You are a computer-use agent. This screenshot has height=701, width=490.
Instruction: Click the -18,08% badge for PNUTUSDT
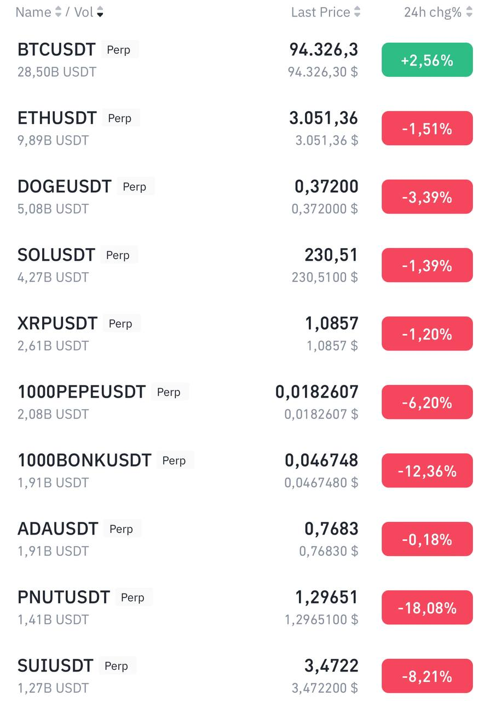[426, 608]
